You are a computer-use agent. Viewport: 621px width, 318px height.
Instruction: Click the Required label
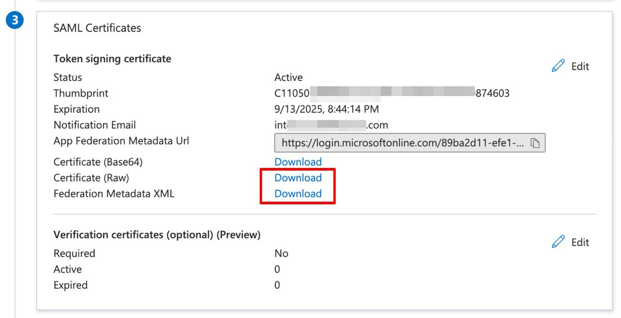point(74,253)
